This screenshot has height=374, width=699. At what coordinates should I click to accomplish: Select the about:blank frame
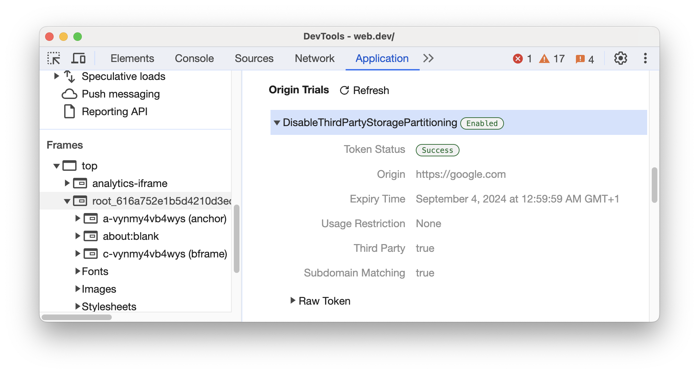[130, 236]
